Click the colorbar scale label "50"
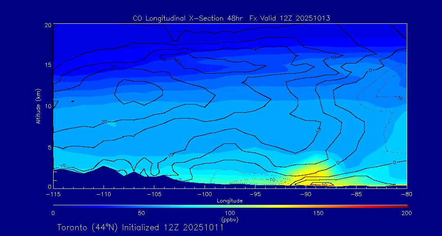442x236 pixels. 142,213
